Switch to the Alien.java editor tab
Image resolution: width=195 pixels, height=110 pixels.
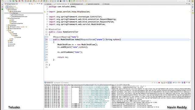[107, 4]
